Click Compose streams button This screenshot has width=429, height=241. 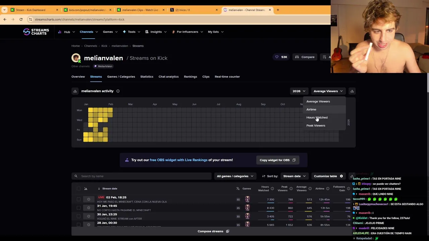(213, 231)
